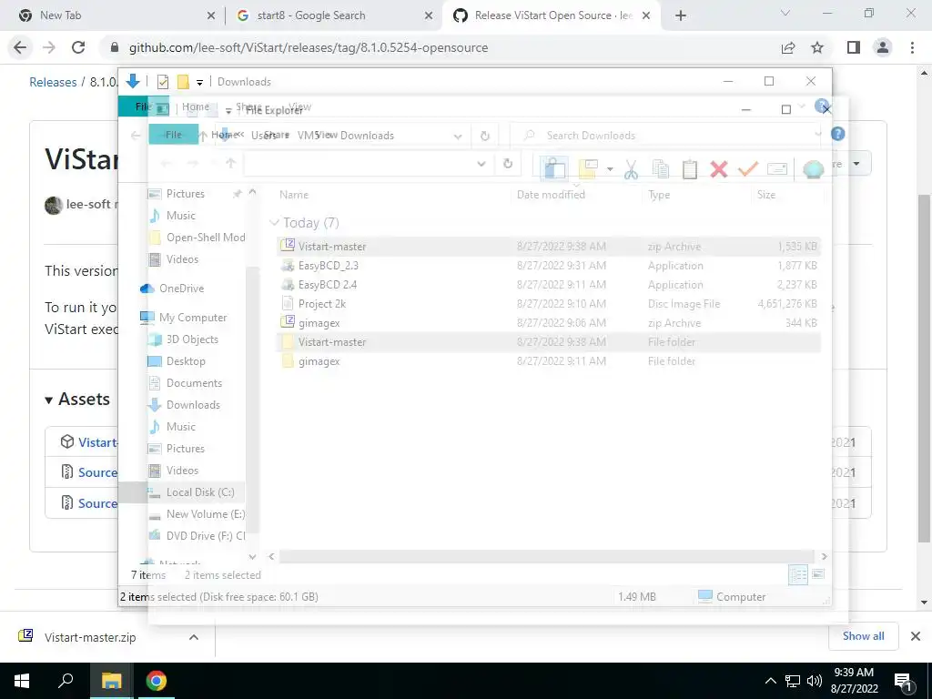
Task: Click the volume speaker tray icon
Action: [x=815, y=681]
